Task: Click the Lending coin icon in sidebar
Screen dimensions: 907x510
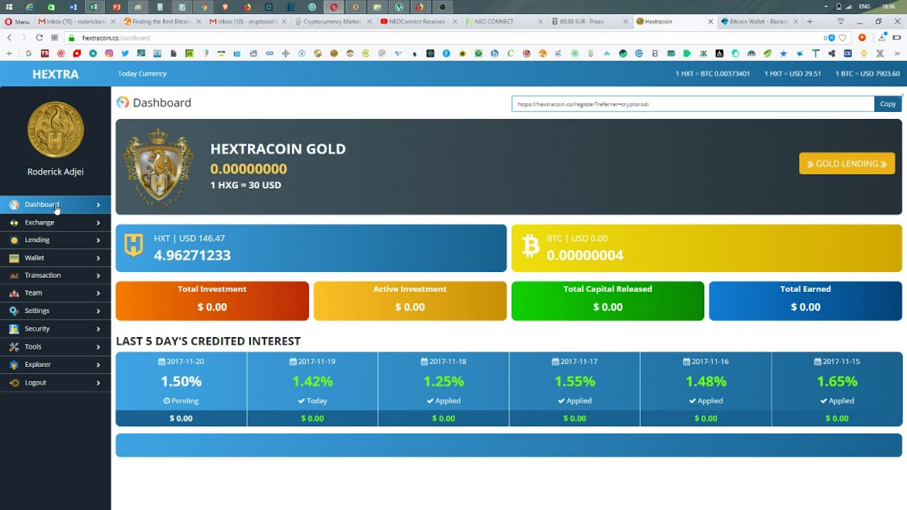Action: [x=14, y=240]
